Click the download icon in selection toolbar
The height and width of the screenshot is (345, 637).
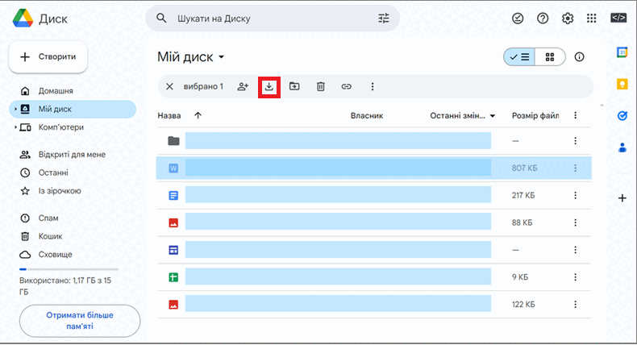tap(269, 86)
